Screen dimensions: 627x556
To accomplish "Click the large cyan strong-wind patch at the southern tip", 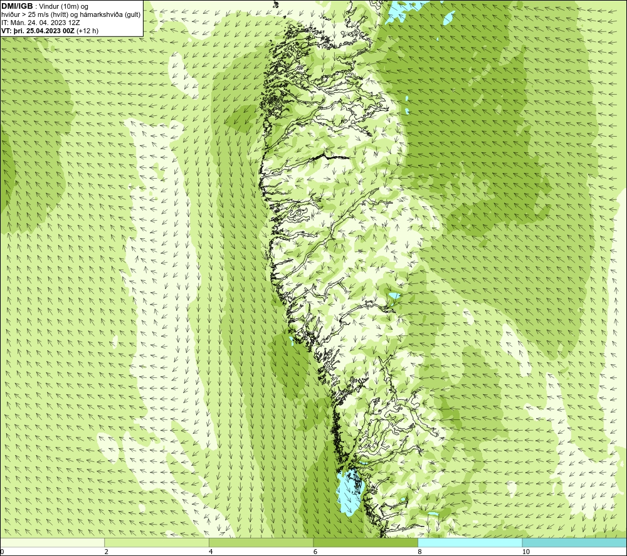I will click(x=349, y=493).
